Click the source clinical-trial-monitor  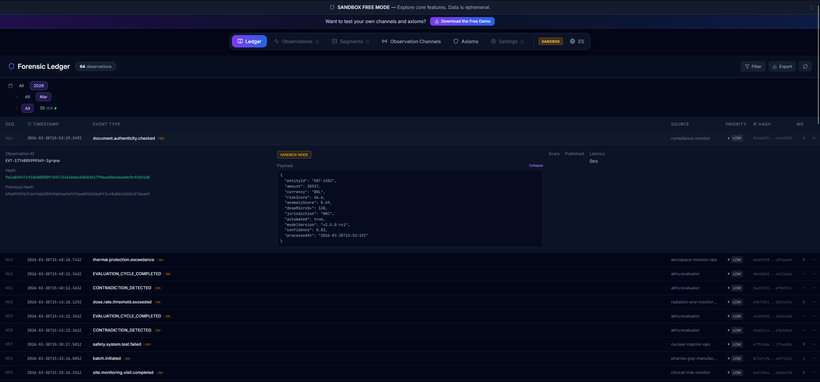pos(690,373)
